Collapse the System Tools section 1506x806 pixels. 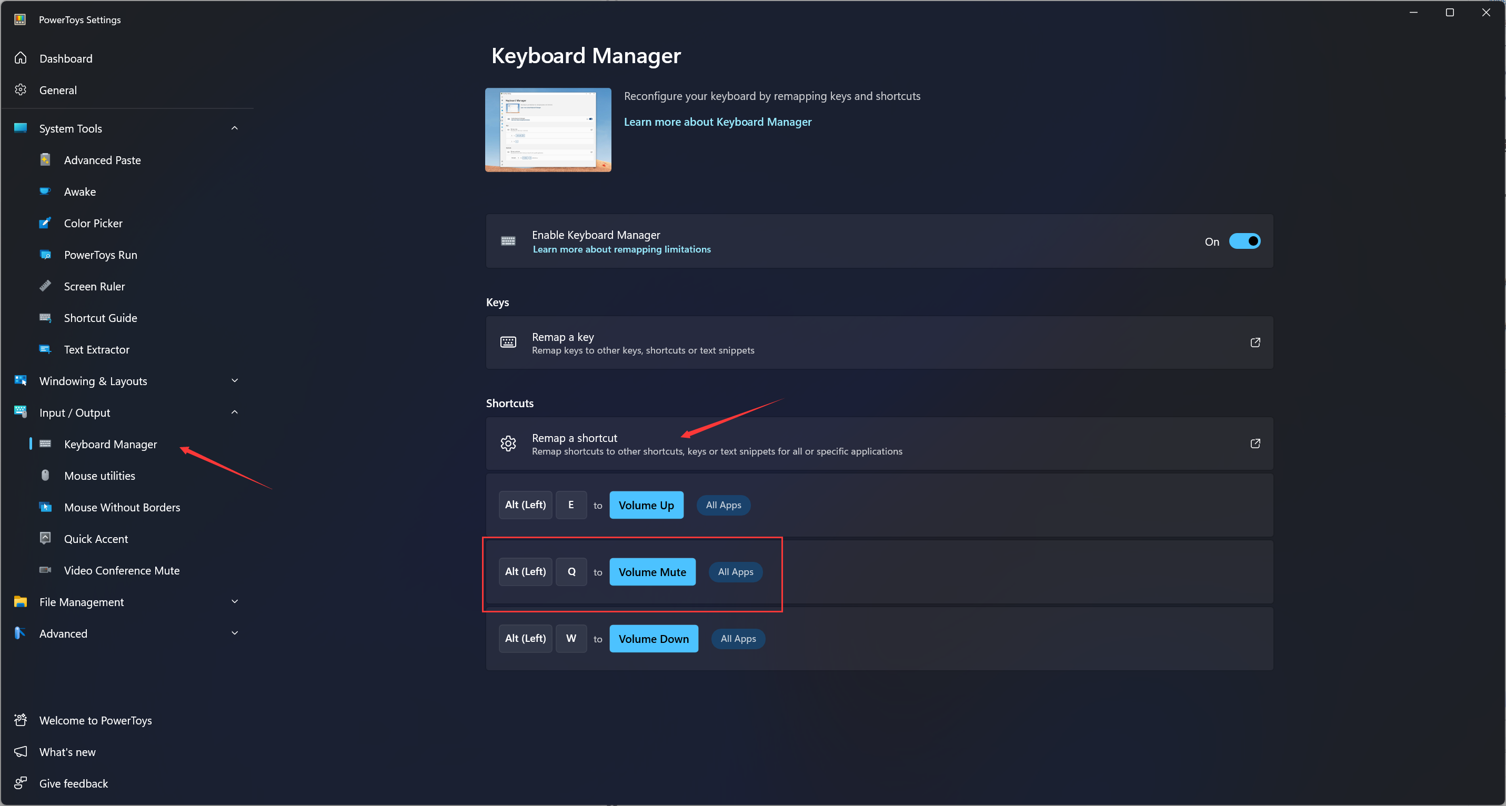(235, 128)
